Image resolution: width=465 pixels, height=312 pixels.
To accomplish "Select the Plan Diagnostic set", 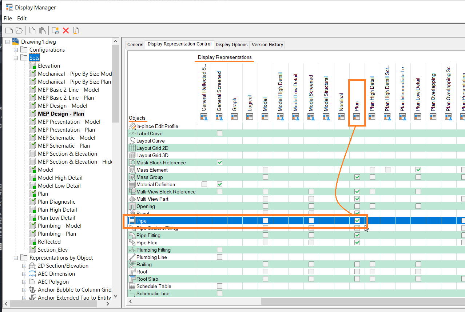I will coord(57,202).
